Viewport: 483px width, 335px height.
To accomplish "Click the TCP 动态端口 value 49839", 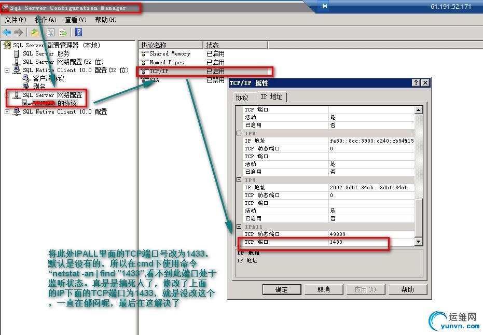I will coord(371,234).
